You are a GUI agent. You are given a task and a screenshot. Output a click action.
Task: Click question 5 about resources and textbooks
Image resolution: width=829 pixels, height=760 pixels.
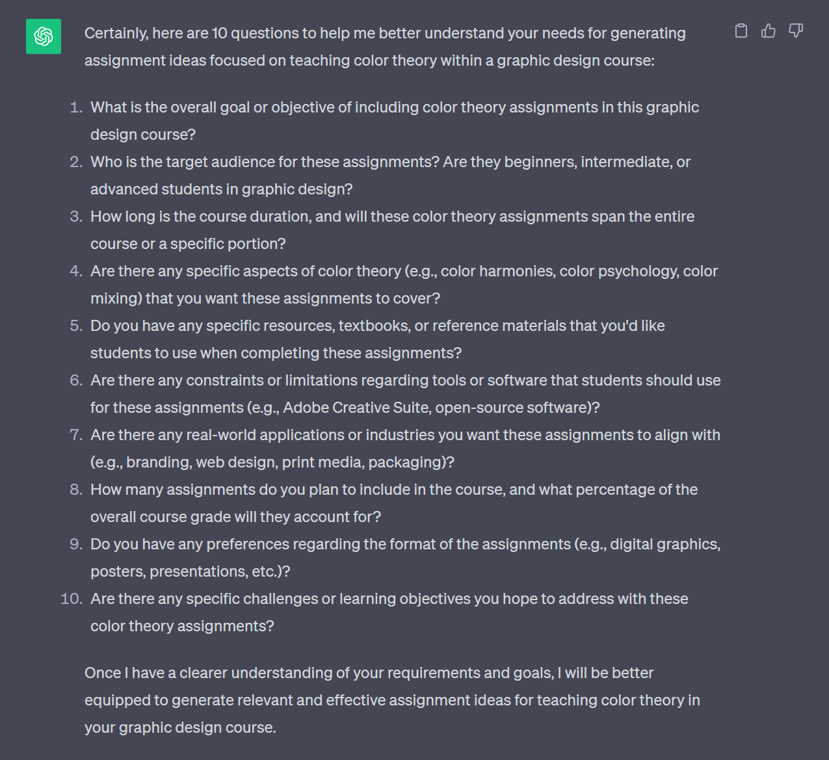click(377, 339)
